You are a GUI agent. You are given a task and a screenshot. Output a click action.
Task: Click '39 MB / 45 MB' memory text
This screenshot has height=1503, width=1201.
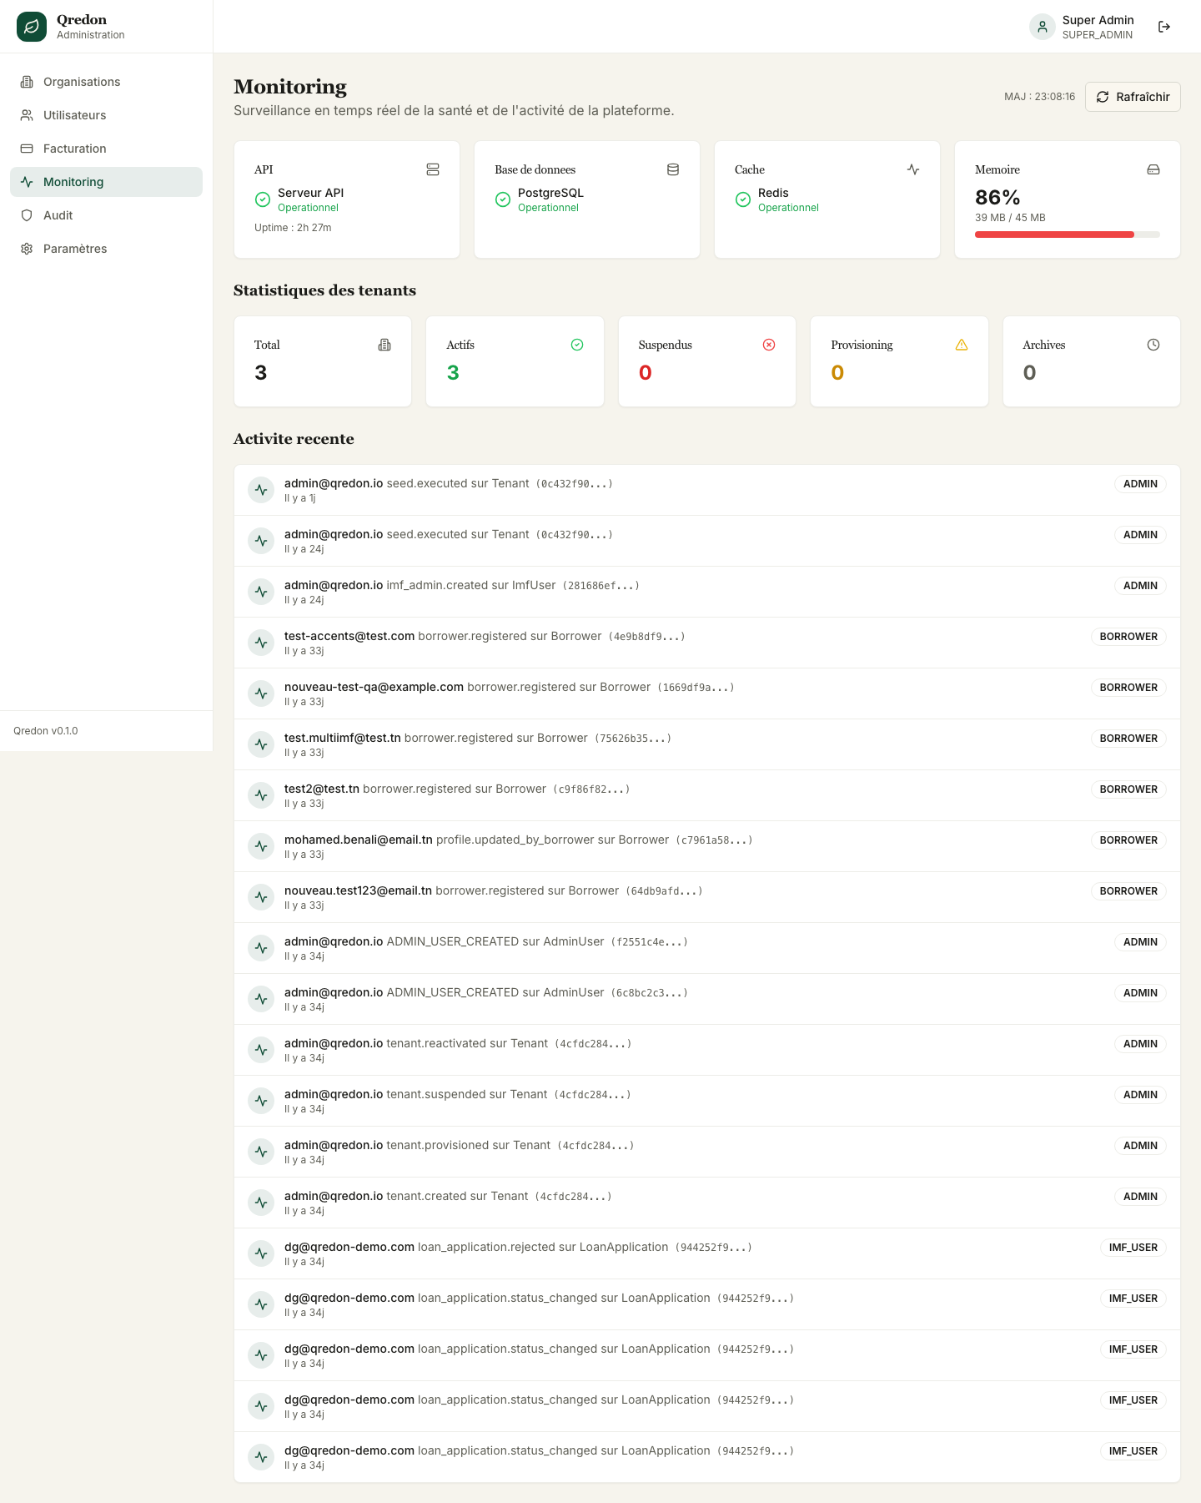click(1010, 218)
